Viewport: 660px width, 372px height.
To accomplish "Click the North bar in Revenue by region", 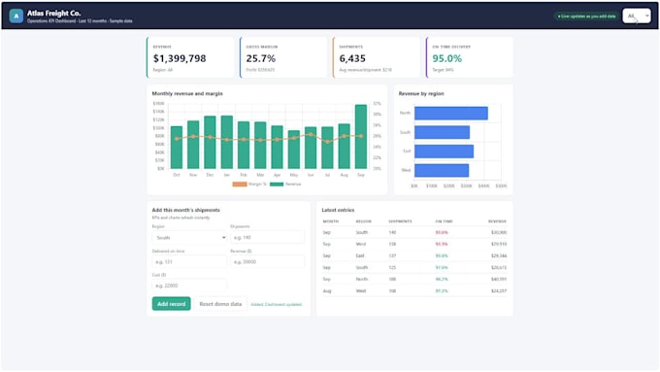I will pos(451,113).
